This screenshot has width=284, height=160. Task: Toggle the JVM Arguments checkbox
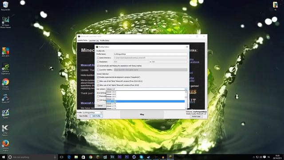point(98,100)
